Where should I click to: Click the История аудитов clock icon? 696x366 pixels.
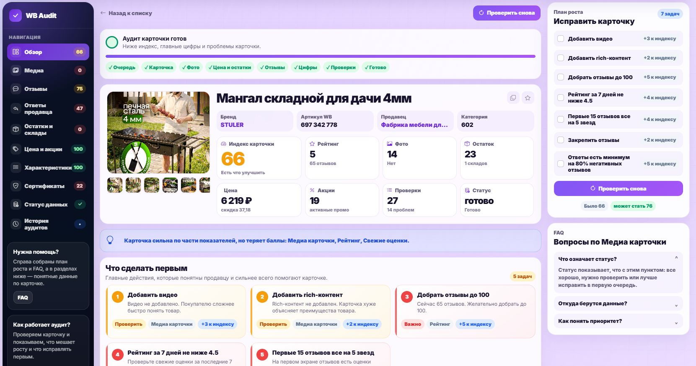coord(16,224)
